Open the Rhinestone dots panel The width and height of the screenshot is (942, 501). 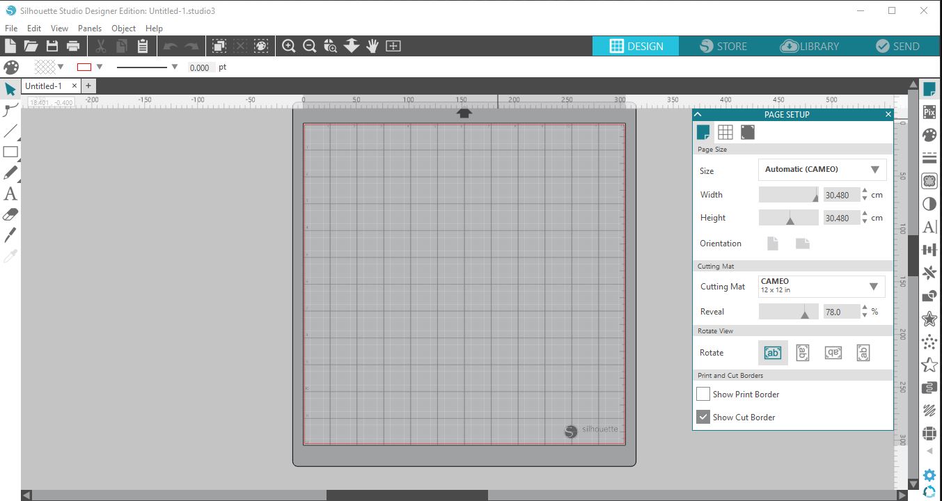pyautogui.click(x=929, y=342)
